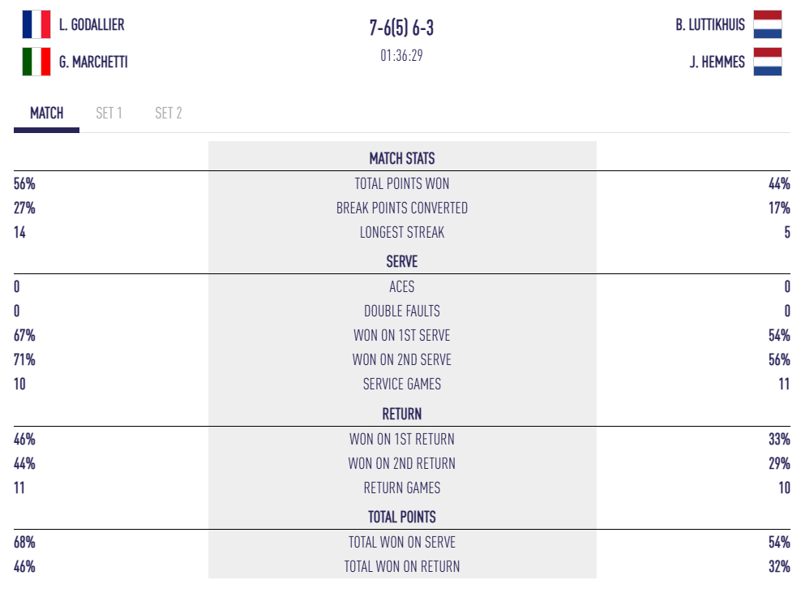801x593 pixels.
Task: Click the Return section header
Action: (402, 414)
